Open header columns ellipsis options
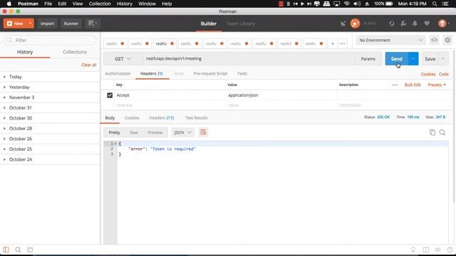 click(395, 85)
